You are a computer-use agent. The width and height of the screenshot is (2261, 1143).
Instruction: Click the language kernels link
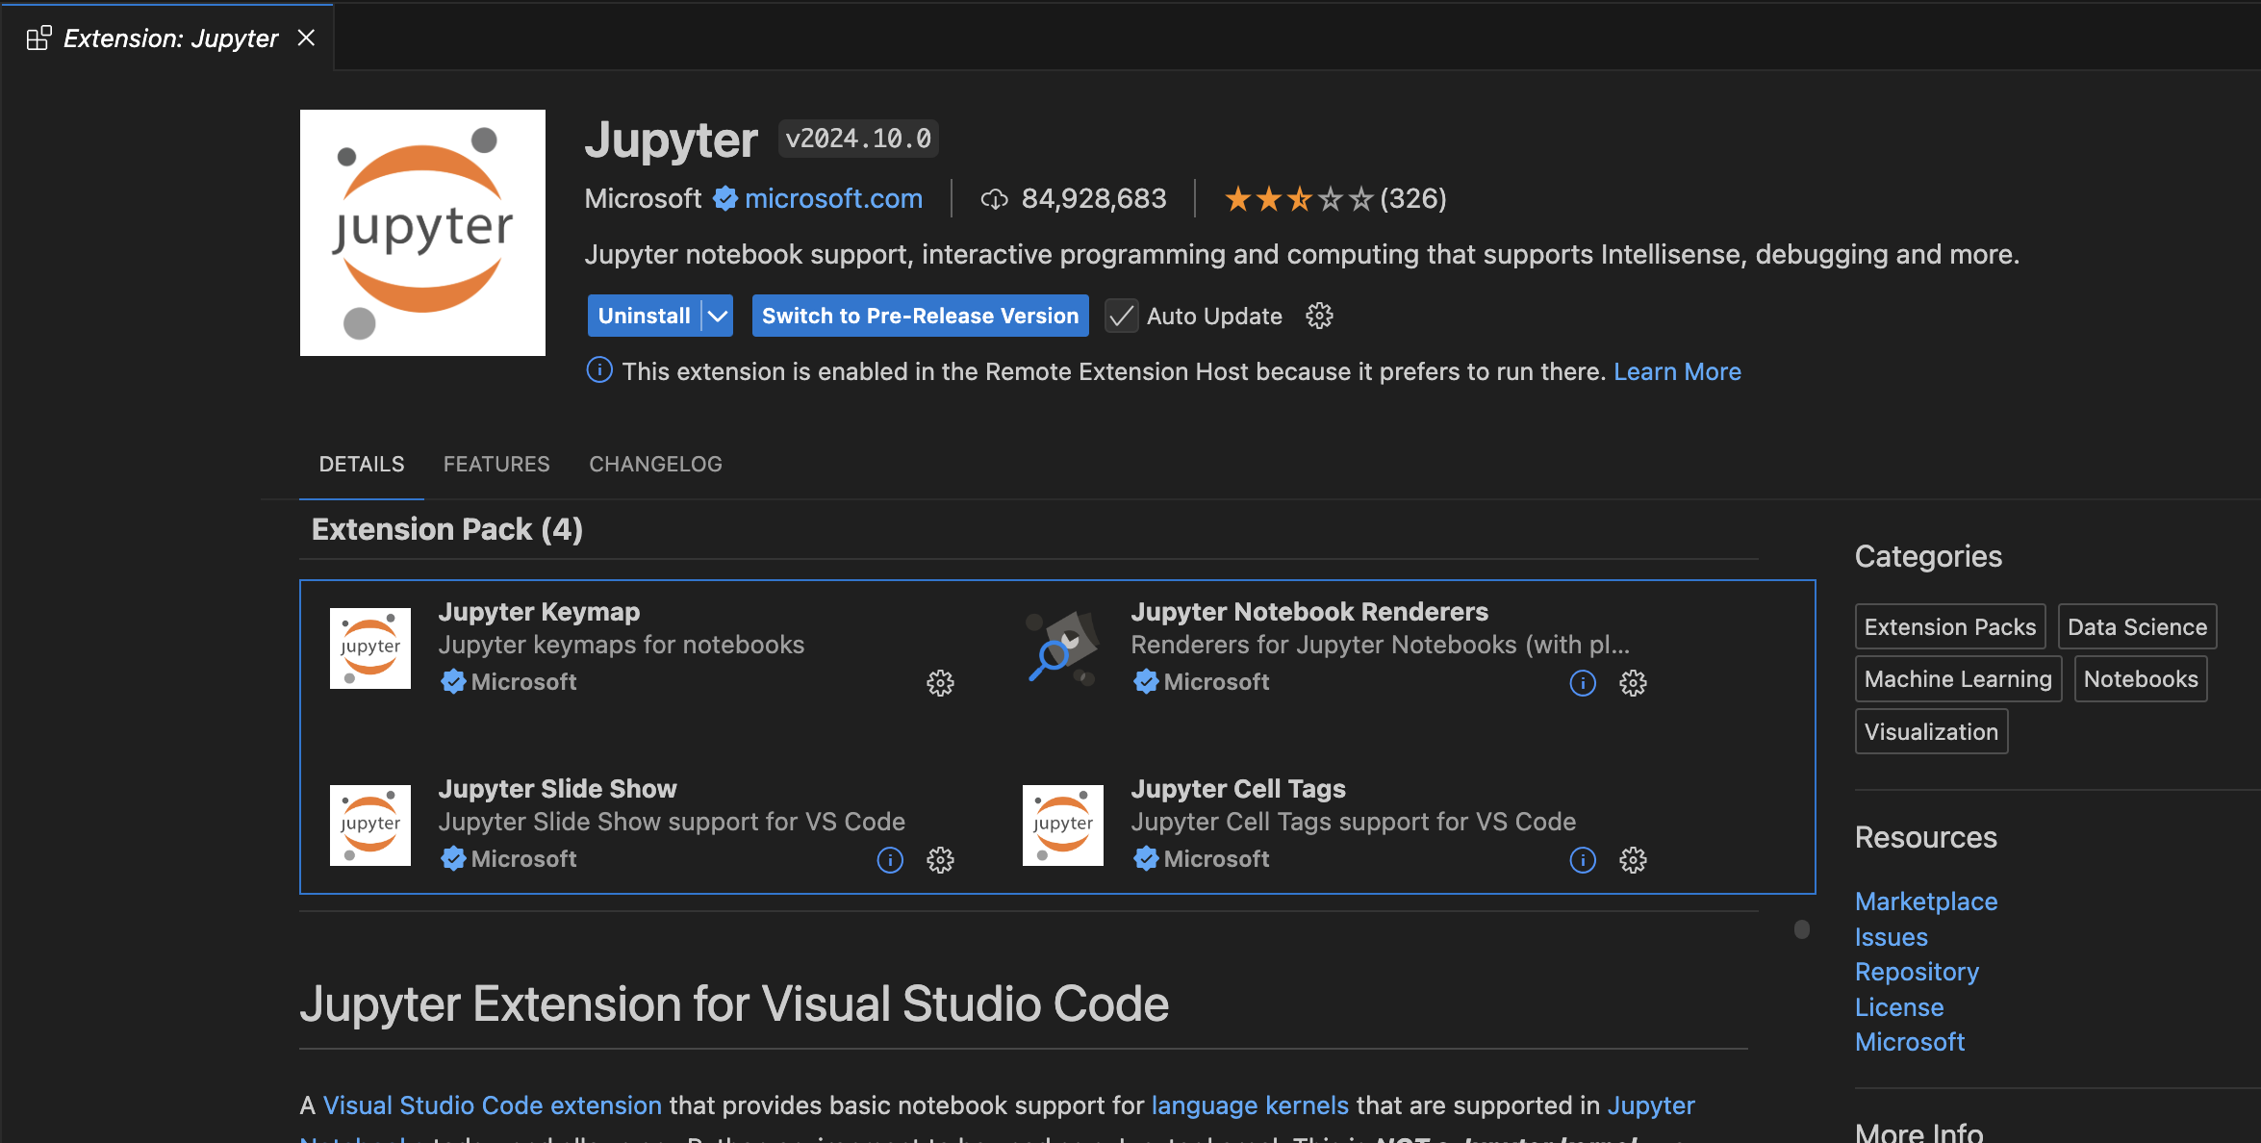point(1250,1105)
